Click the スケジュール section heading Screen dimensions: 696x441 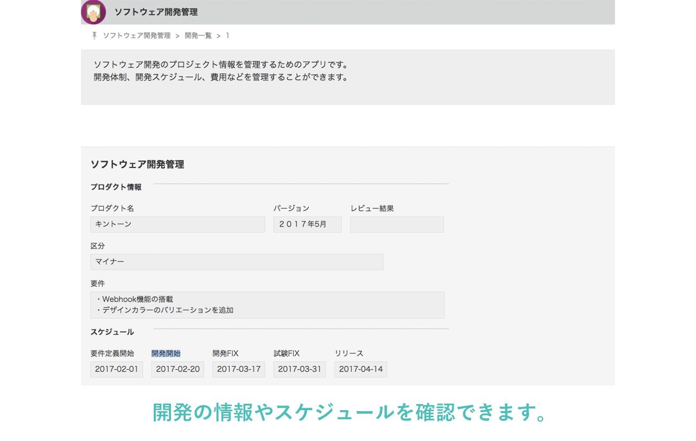click(x=112, y=332)
